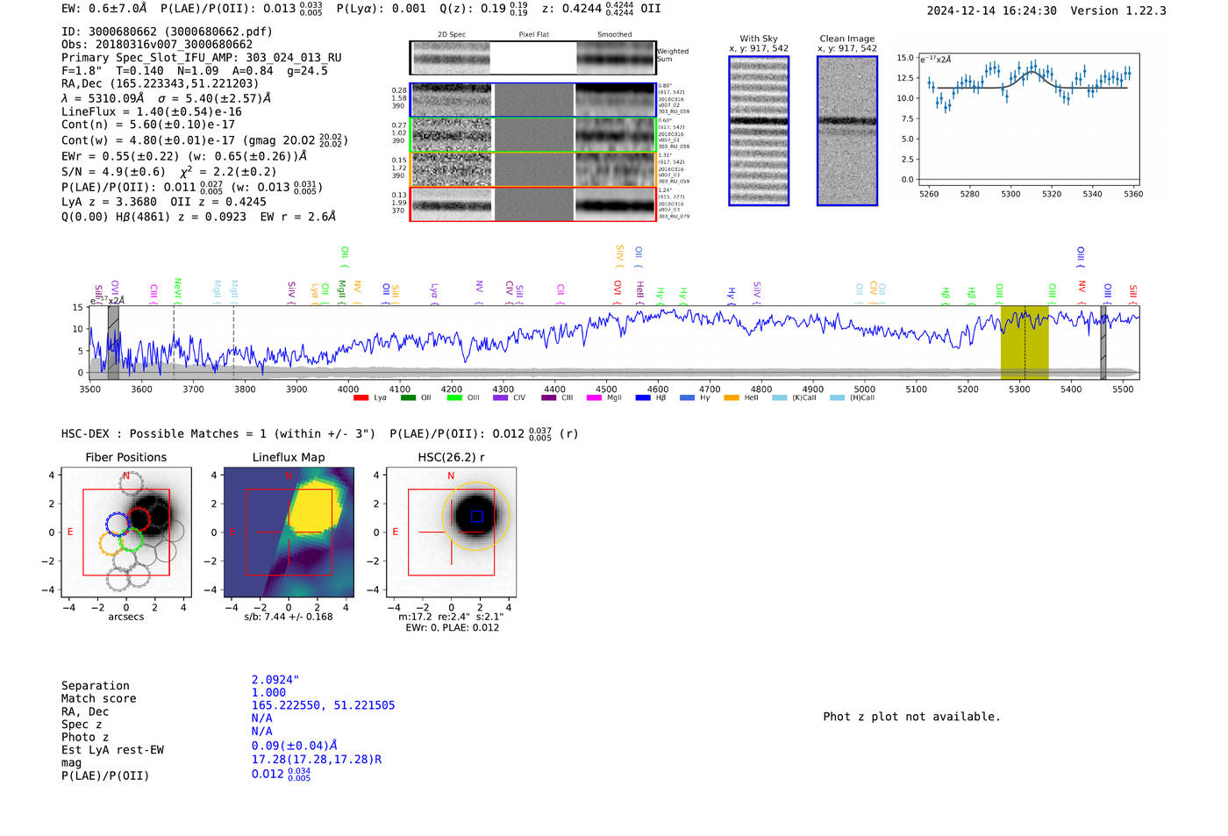Click the gray hatched band near 3550 Å
Viewport: 1228px width, 836px height.
click(113, 342)
